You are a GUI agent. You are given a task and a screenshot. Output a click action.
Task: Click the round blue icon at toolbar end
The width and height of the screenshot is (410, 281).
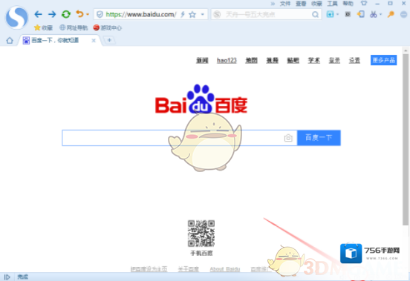(404, 14)
